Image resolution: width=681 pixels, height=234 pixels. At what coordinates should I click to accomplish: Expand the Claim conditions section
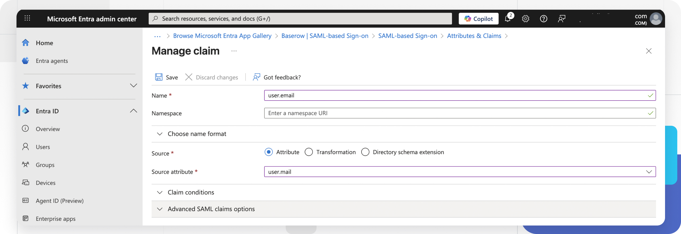160,192
